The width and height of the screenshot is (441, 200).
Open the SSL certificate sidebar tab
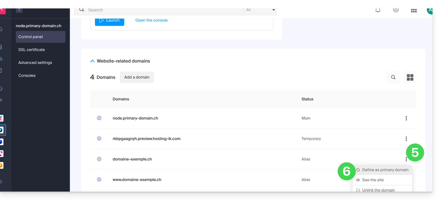[32, 50]
